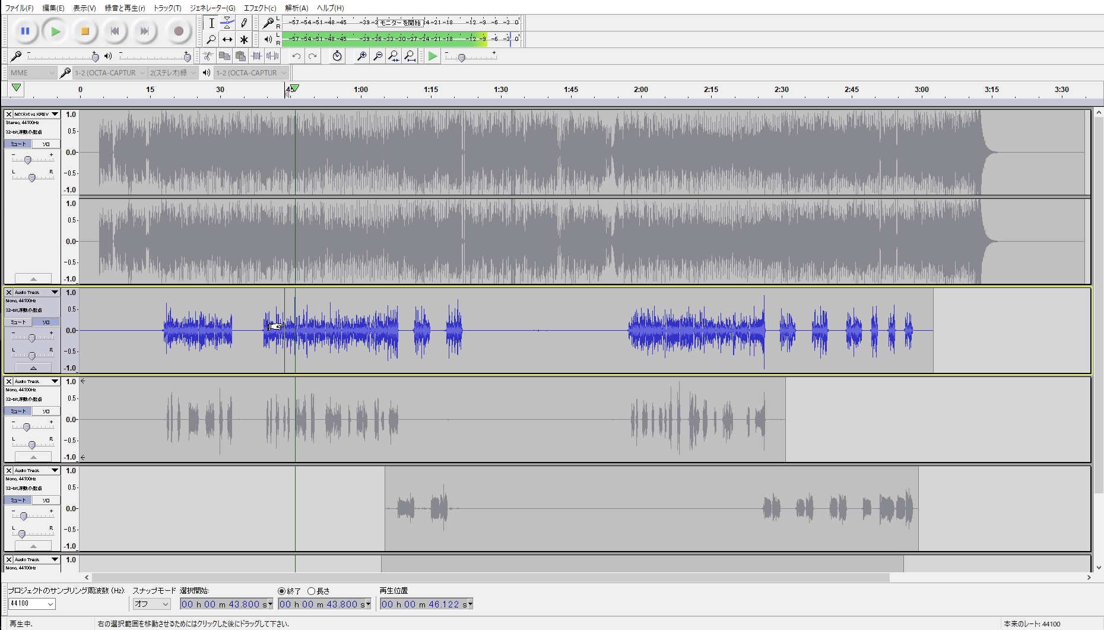Image resolution: width=1104 pixels, height=630 pixels.
Task: Open the 表示(V) menu
Action: pos(84,8)
